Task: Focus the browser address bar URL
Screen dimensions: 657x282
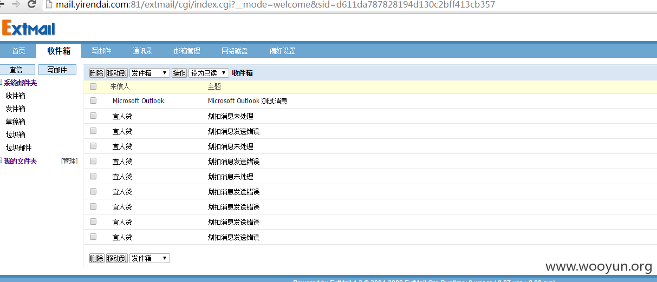Action: (275, 4)
